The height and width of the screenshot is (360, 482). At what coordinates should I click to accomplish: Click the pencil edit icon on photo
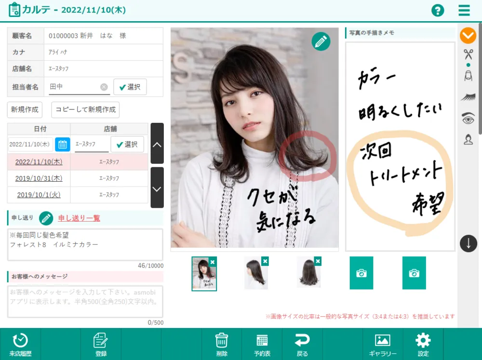coord(321,42)
